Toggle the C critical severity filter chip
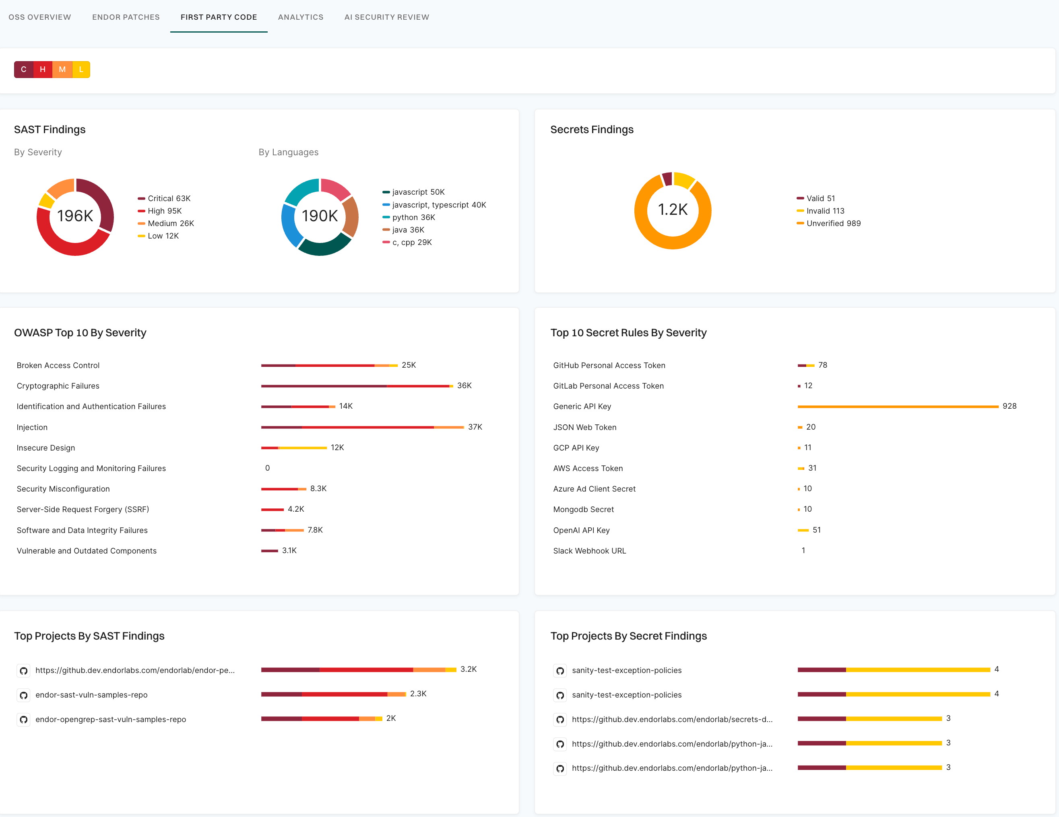Viewport: 1059px width, 817px height. (x=23, y=69)
